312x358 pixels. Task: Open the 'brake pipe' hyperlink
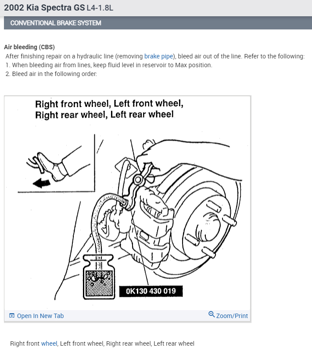(x=158, y=56)
